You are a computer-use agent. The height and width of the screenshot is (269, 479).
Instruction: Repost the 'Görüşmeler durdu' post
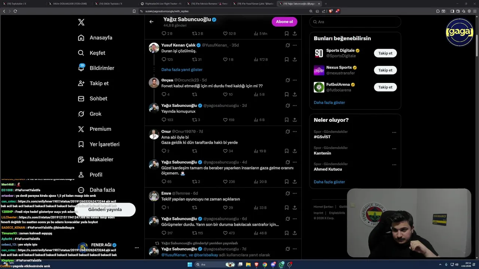click(x=194, y=233)
